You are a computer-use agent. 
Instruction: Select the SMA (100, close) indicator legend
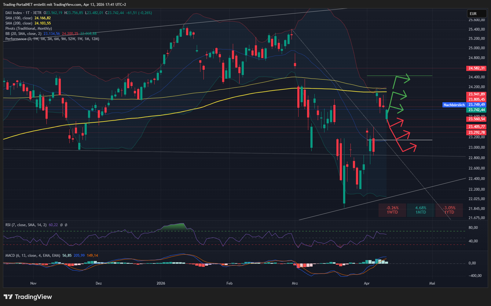click(x=19, y=18)
